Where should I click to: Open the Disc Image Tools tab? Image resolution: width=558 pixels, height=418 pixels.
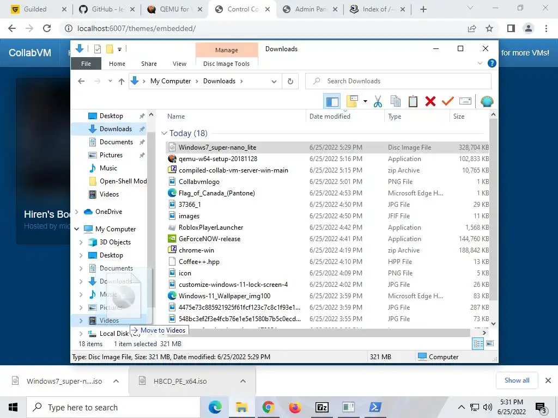pos(226,64)
